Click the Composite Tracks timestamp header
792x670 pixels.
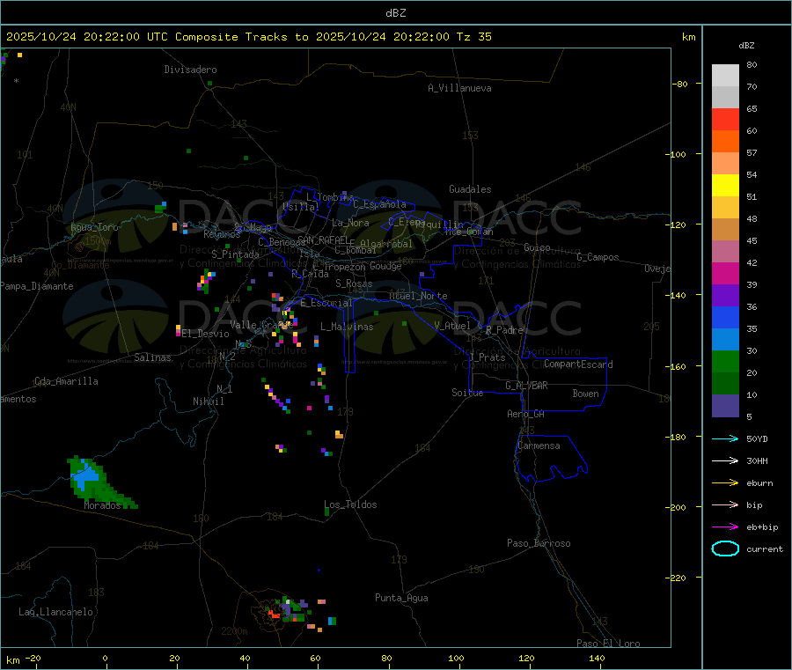pyautogui.click(x=248, y=37)
